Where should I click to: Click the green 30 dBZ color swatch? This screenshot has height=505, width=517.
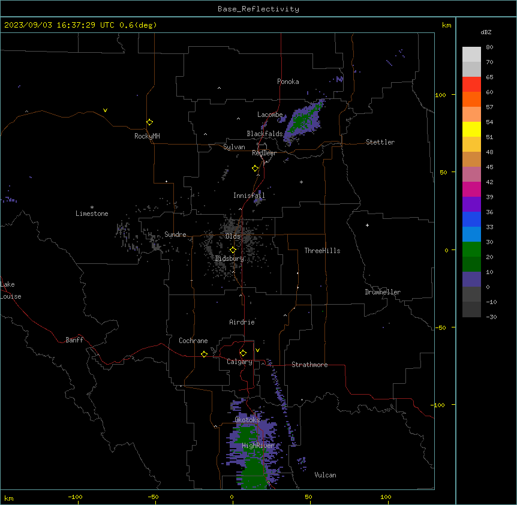471,250
